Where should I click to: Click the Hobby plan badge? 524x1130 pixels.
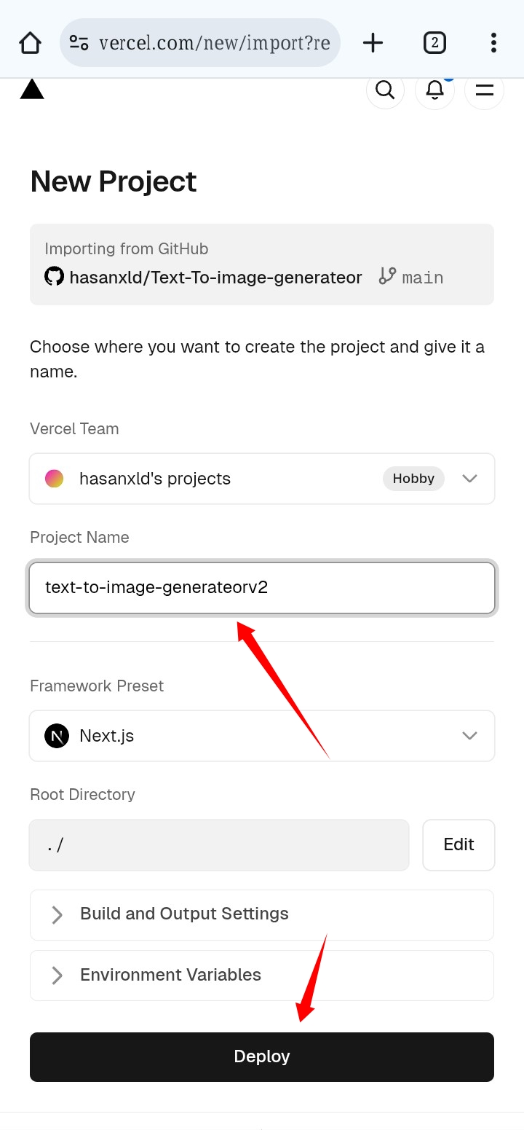click(413, 479)
